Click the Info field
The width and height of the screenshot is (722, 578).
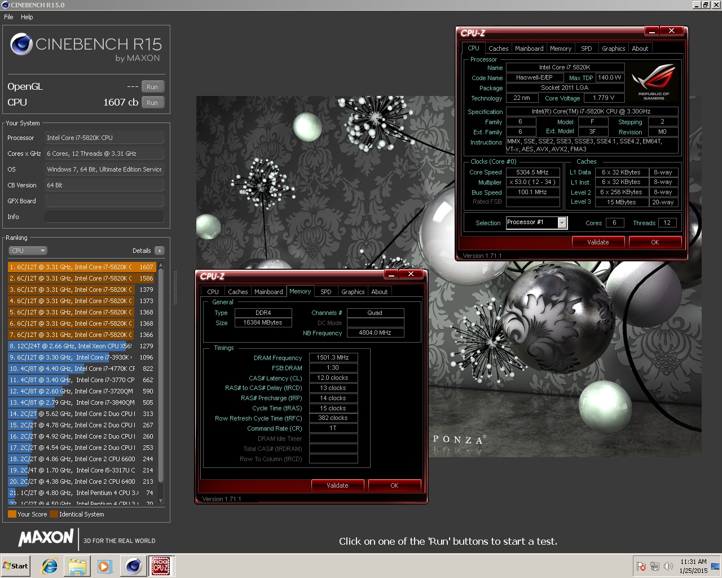pos(104,217)
